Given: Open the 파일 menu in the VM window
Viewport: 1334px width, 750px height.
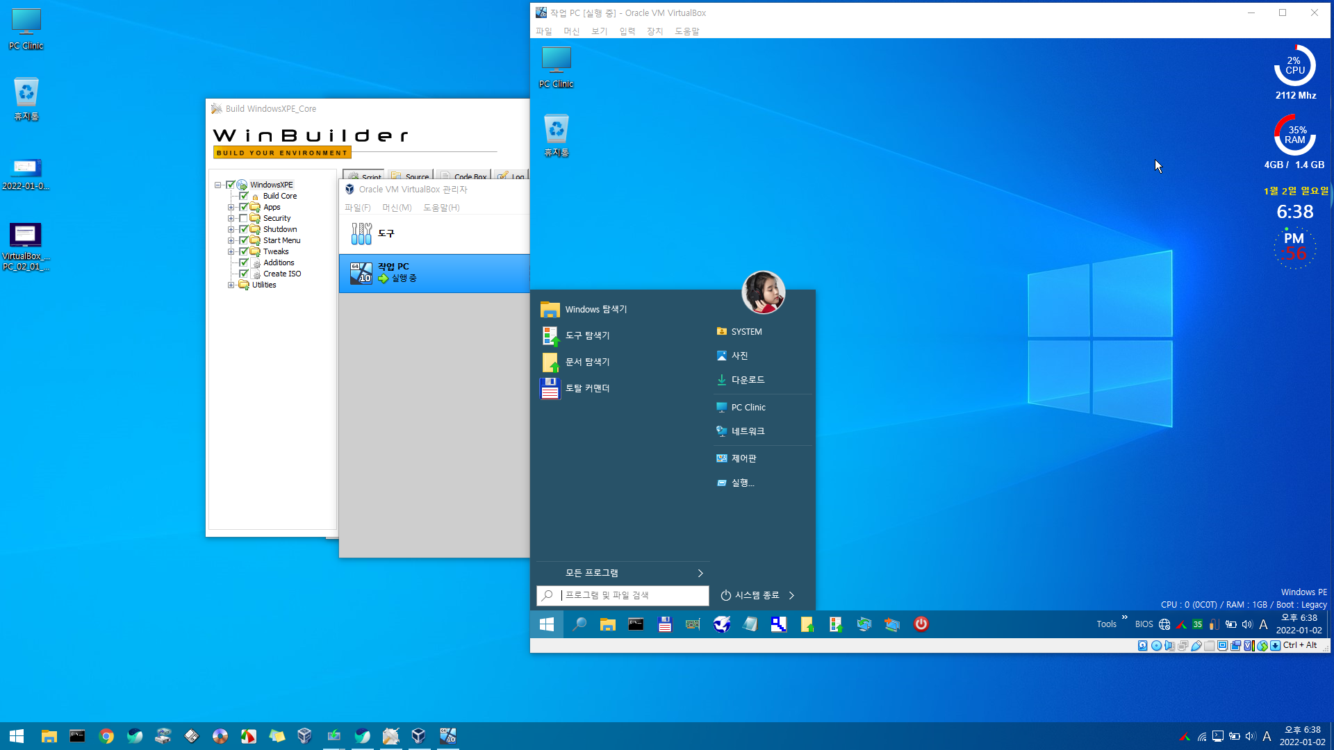Looking at the screenshot, I should click(x=544, y=31).
